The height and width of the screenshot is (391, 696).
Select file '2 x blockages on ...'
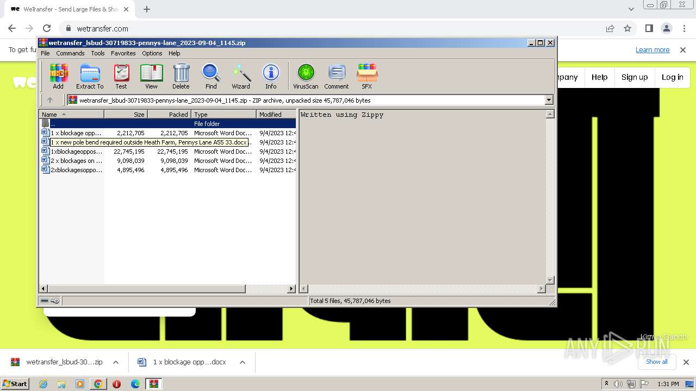tap(168, 161)
